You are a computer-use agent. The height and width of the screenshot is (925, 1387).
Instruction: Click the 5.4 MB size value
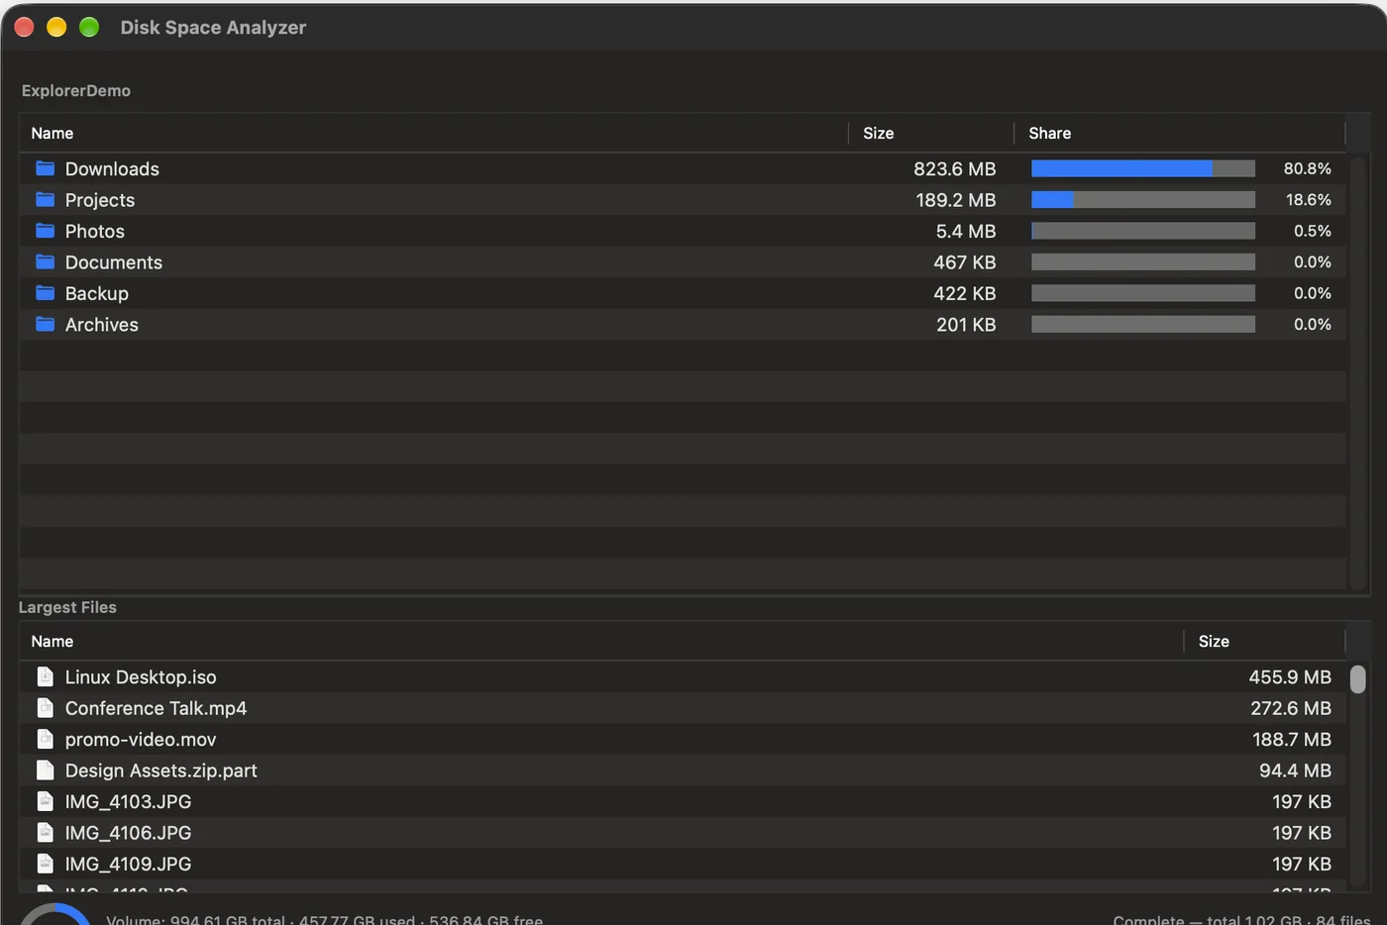(x=966, y=232)
